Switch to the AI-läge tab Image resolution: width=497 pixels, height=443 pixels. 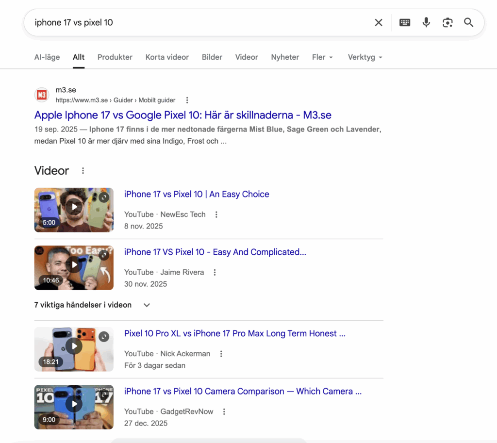tap(47, 57)
